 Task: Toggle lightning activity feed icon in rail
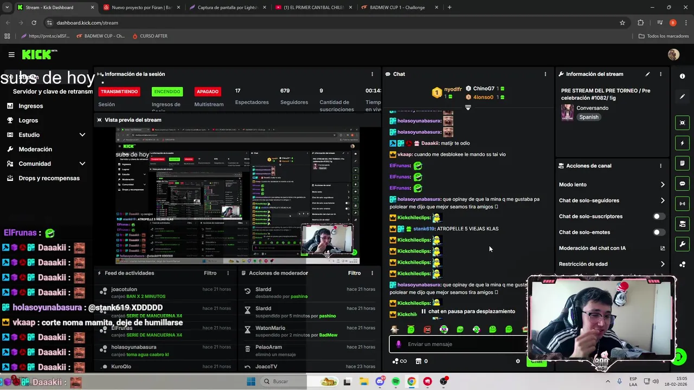tap(682, 143)
